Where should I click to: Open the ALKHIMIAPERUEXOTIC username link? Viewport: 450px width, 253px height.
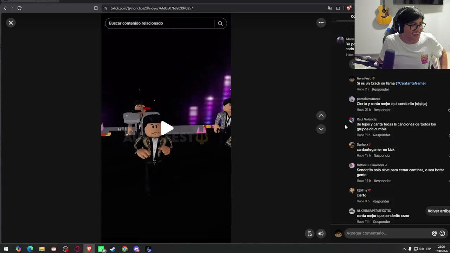[x=374, y=210]
